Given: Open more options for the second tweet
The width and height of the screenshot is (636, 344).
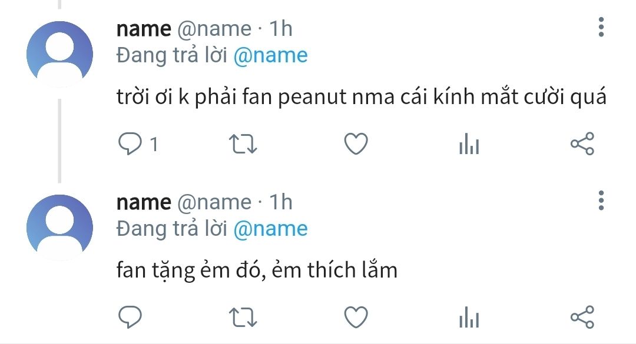Looking at the screenshot, I should pyautogui.click(x=601, y=201).
